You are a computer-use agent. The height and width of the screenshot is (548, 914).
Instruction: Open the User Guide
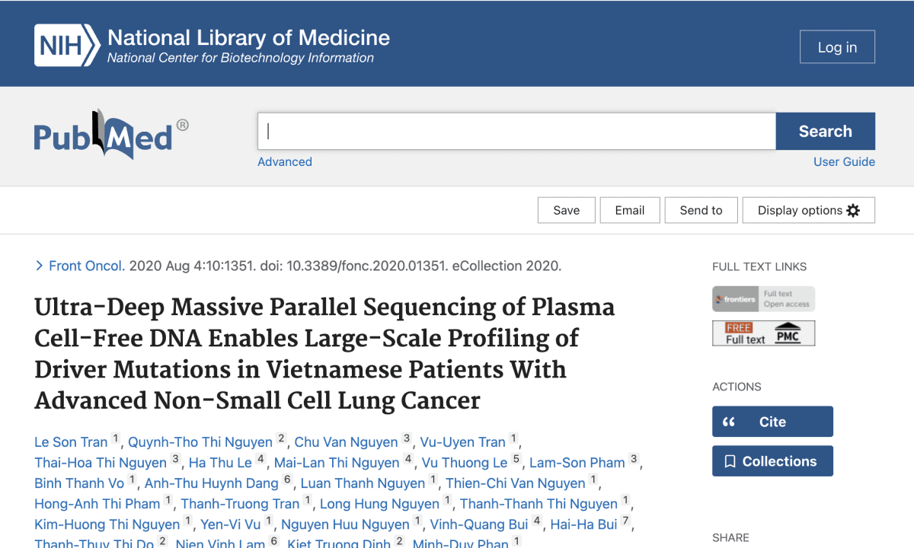[x=844, y=161]
